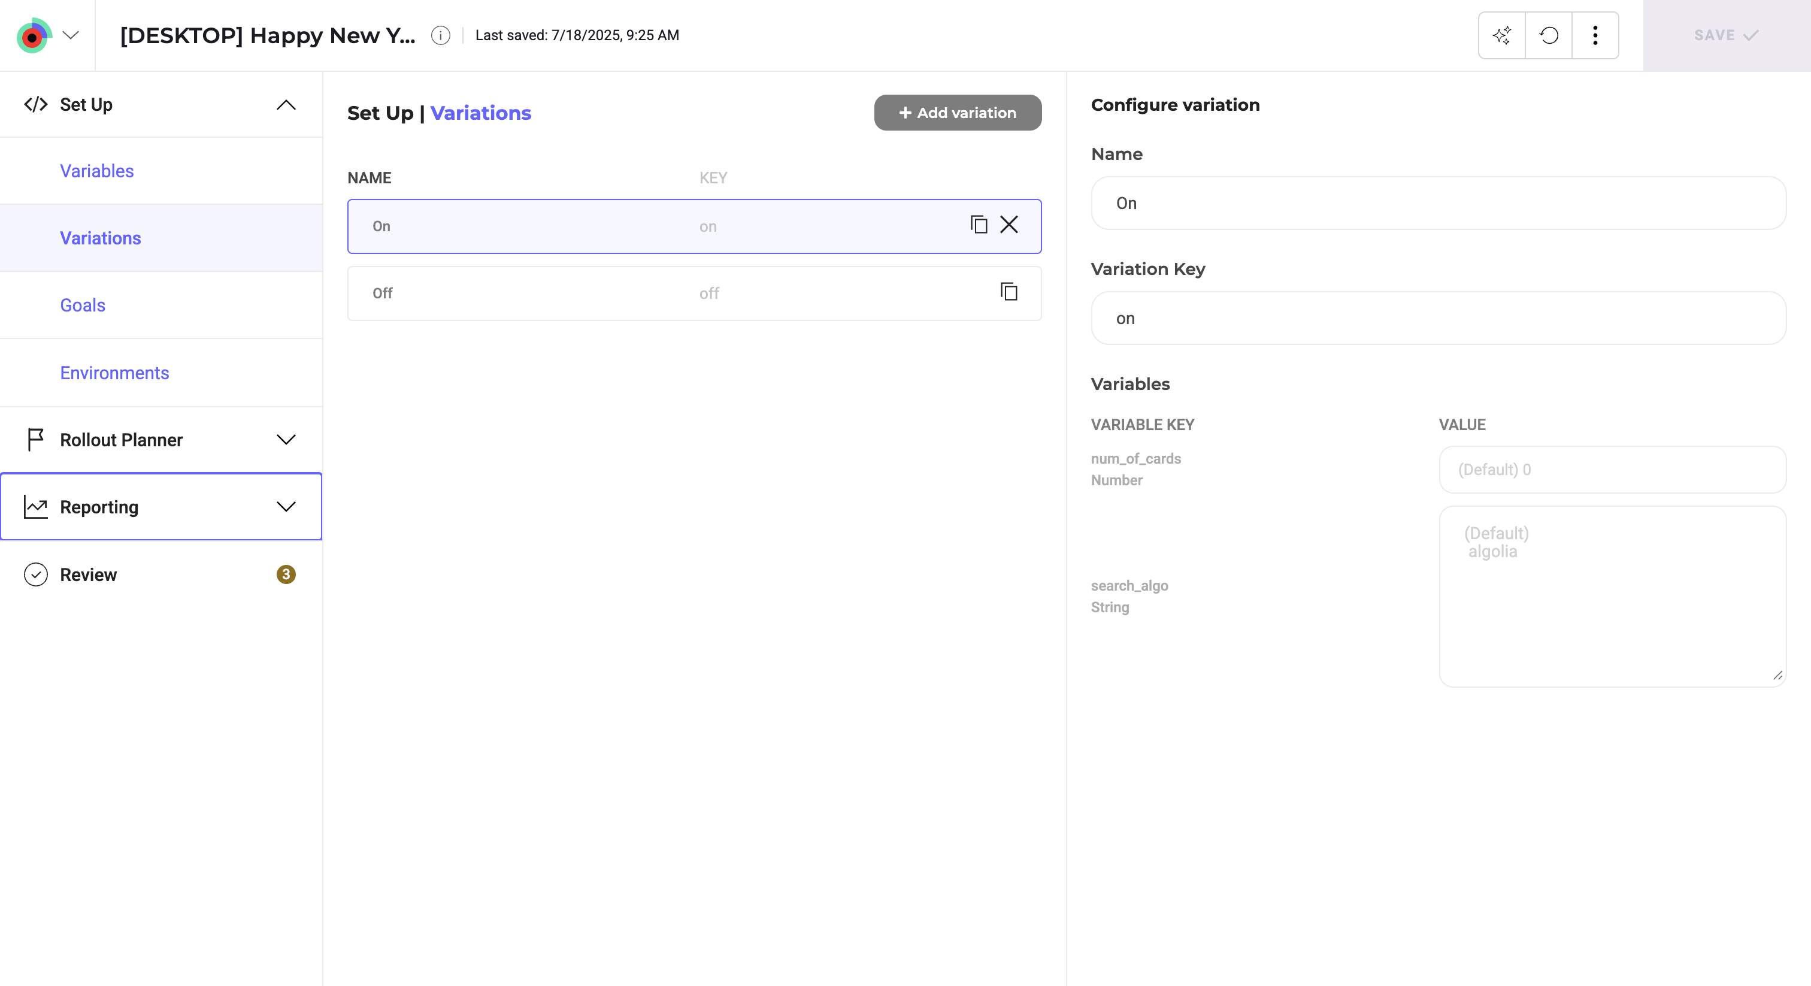Duplicate the On variation
This screenshot has height=986, width=1811.
click(979, 225)
